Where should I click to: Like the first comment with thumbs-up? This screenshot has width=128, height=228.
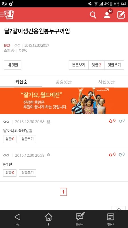point(112,121)
